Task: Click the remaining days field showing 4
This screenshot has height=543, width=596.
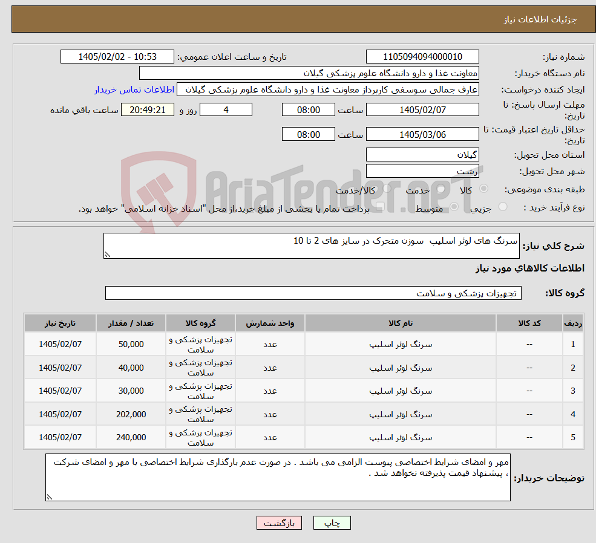Action: (226, 109)
